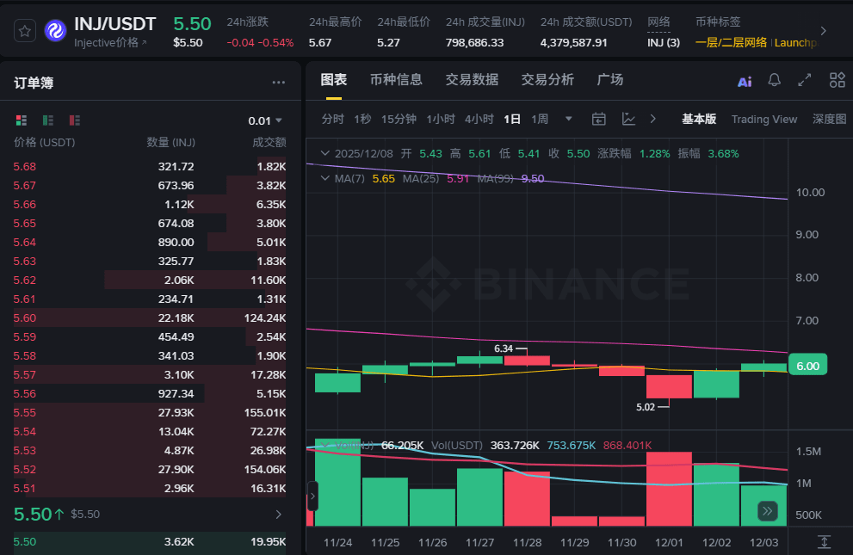The height and width of the screenshot is (555, 853).
Task: Click the 成交额 column header
Action: click(x=269, y=143)
